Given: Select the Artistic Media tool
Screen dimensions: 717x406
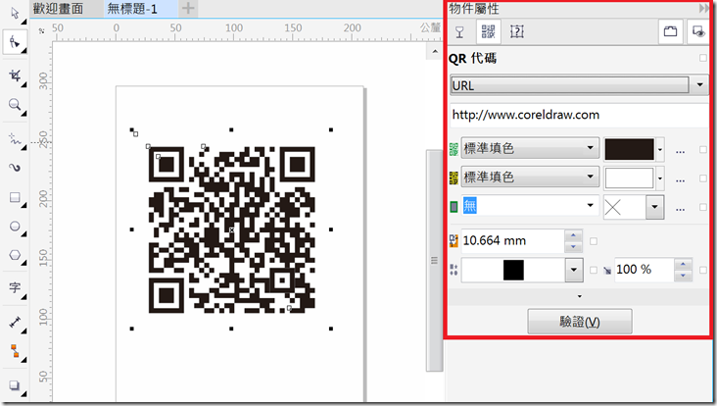Looking at the screenshot, I should (14, 167).
